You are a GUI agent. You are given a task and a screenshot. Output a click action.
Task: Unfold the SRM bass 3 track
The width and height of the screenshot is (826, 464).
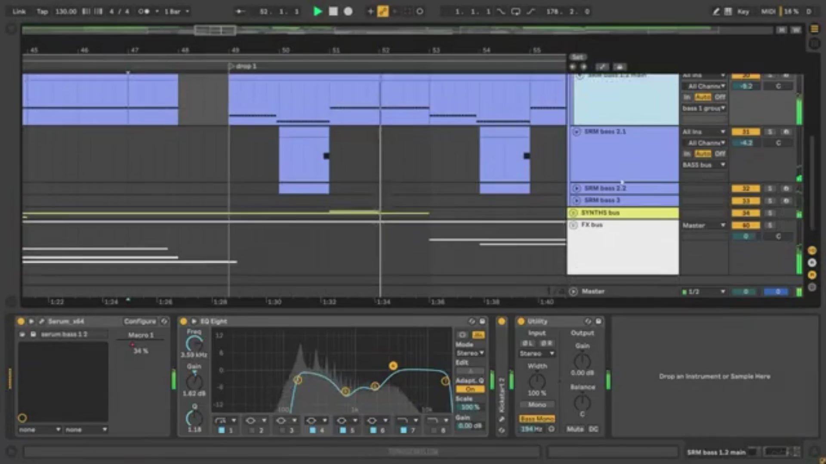tap(576, 200)
